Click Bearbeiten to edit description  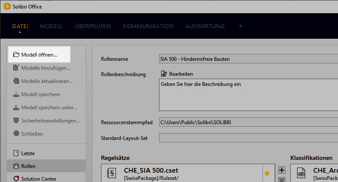tap(181, 74)
